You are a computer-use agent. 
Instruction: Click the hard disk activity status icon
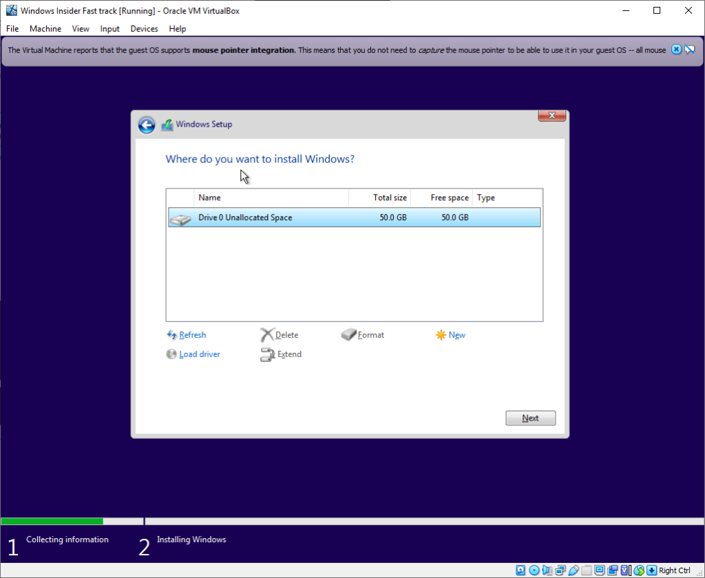click(x=520, y=570)
